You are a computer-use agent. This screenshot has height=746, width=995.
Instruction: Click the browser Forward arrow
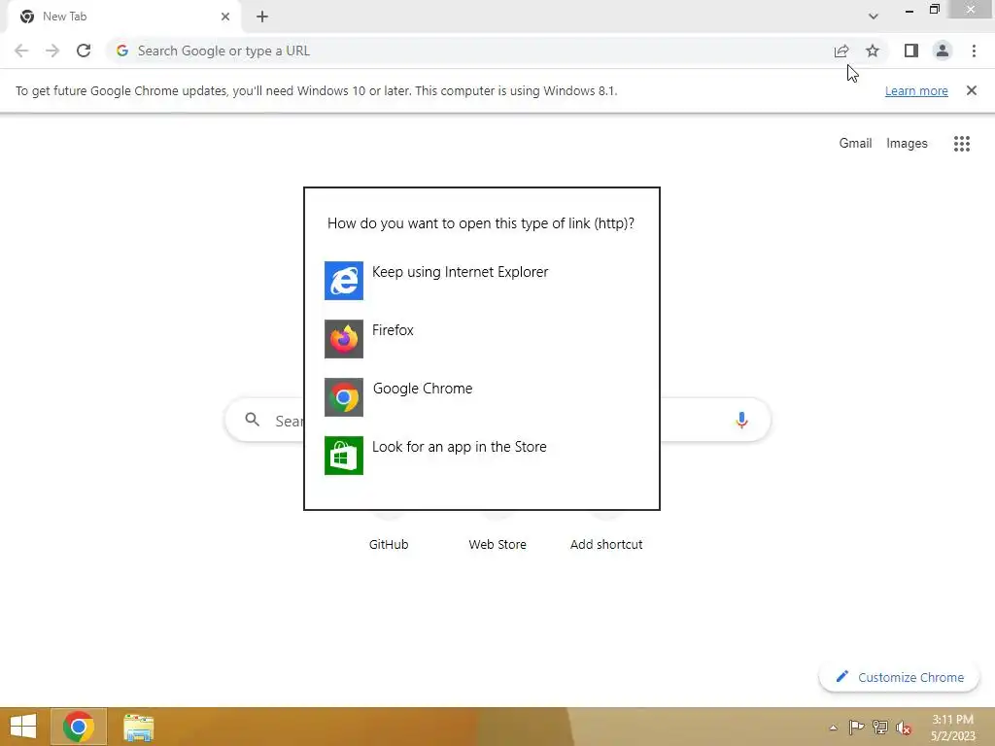(x=52, y=51)
